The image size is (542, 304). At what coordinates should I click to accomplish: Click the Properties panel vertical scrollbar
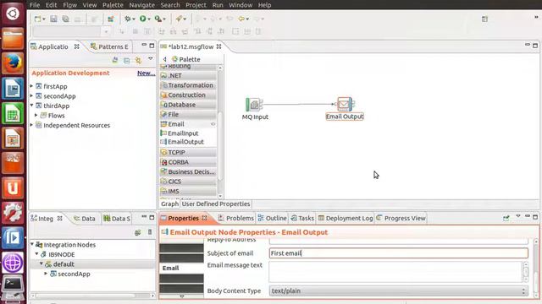click(x=536, y=268)
